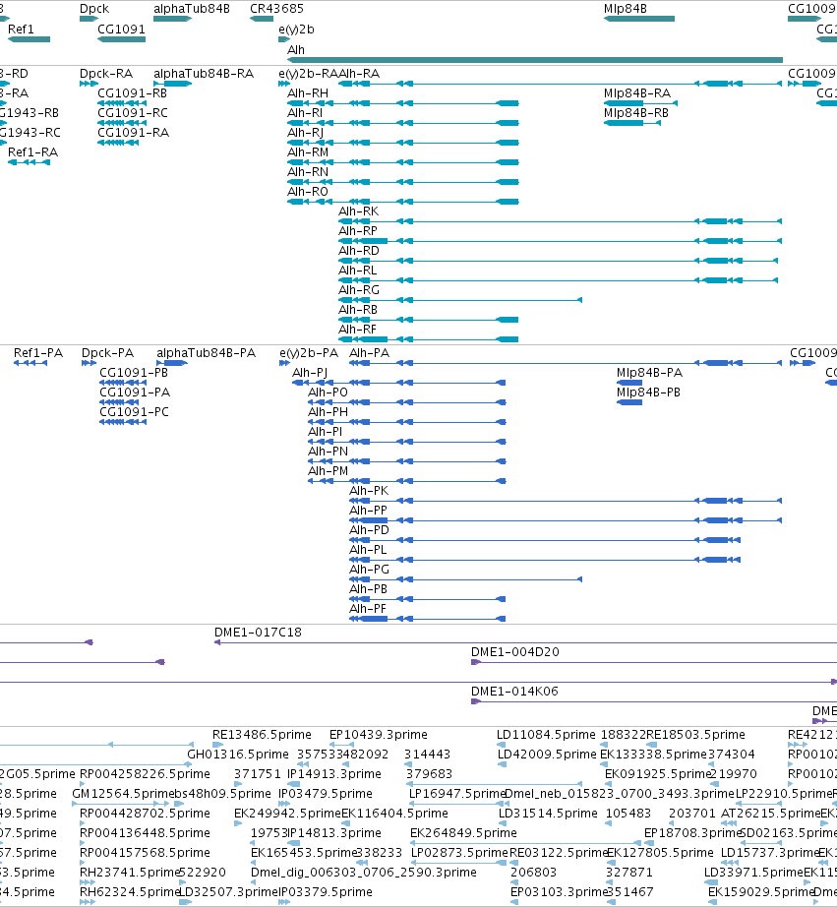The width and height of the screenshot is (837, 907).
Task: Select the Alh-RK transcript label
Action: click(x=359, y=212)
